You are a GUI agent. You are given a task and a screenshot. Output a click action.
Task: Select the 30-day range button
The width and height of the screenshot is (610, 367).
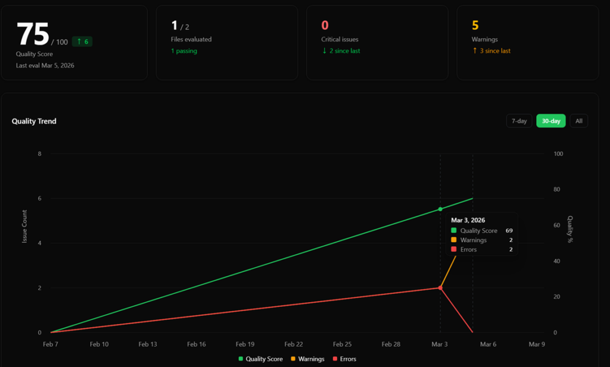pos(550,121)
